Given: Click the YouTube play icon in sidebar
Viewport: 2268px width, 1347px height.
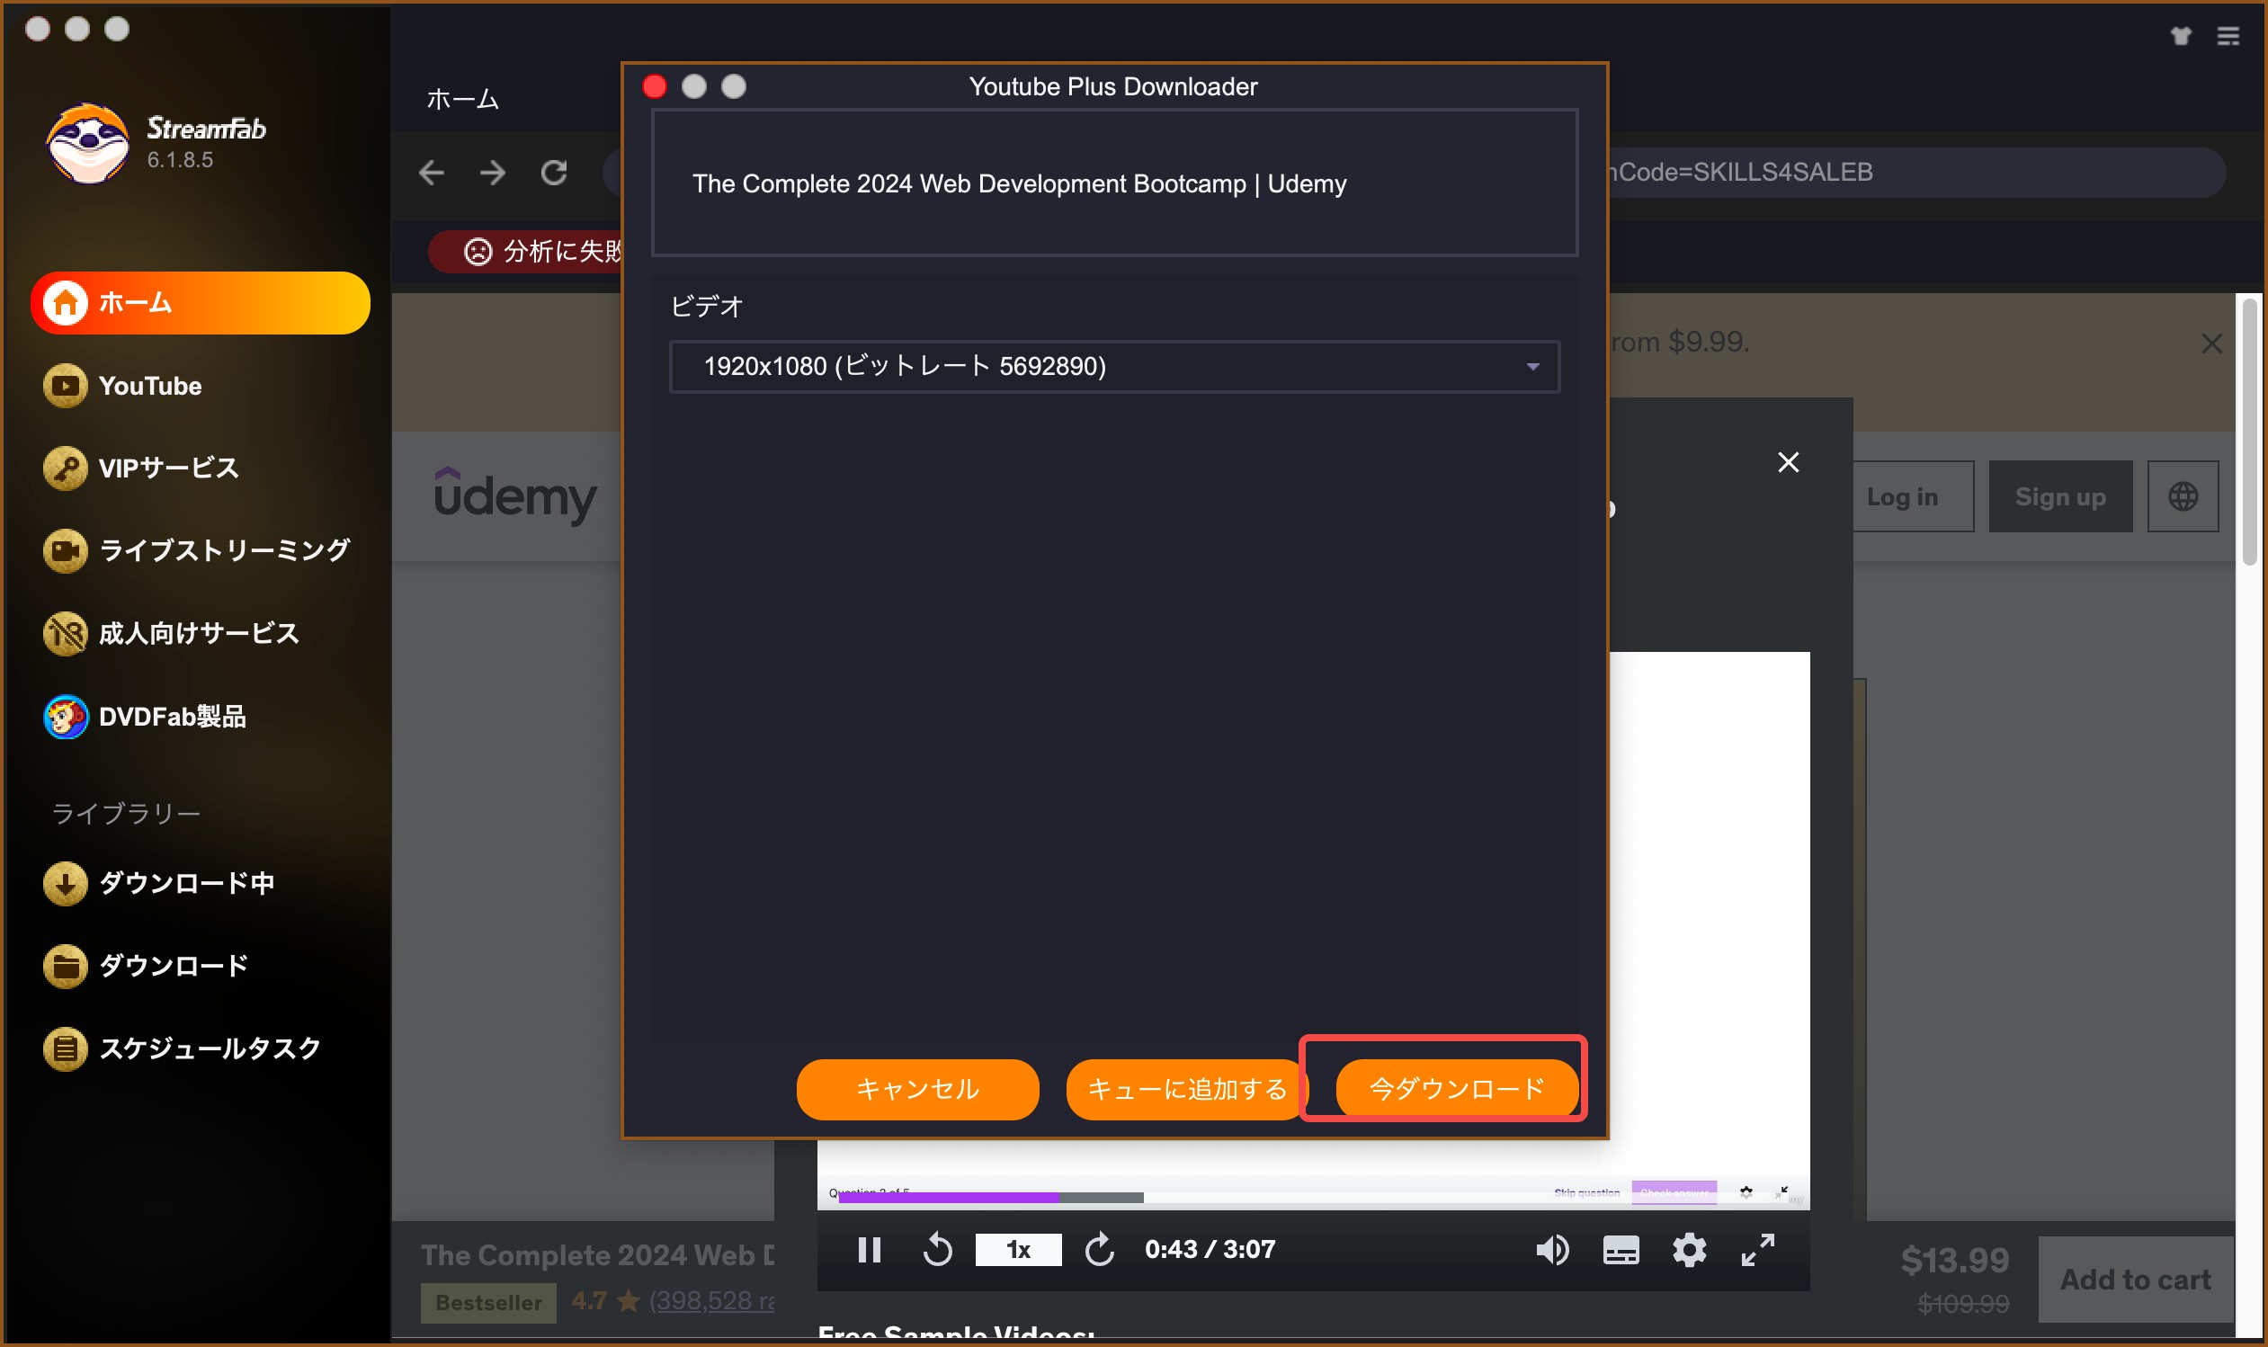Looking at the screenshot, I should [66, 386].
